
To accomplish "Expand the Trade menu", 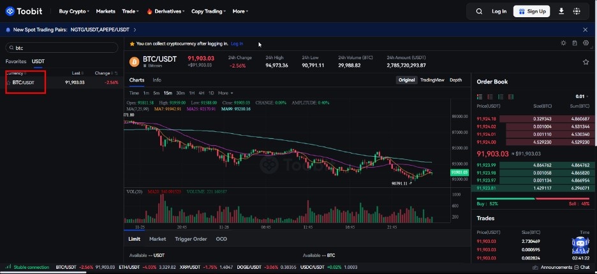I will pos(130,11).
